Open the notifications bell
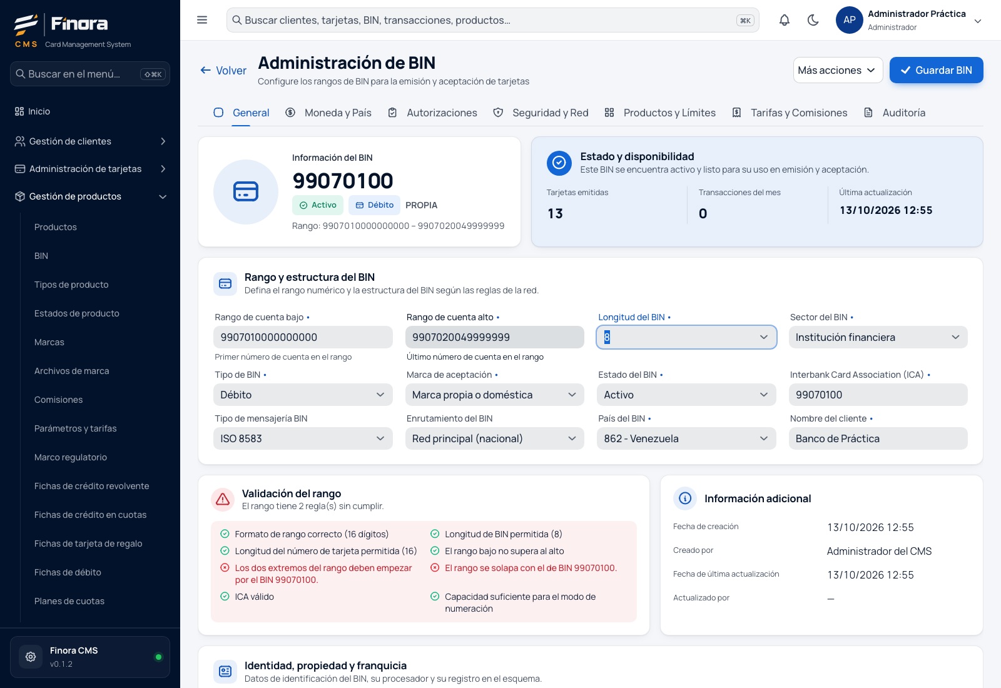This screenshot has width=1001, height=688. 785,20
